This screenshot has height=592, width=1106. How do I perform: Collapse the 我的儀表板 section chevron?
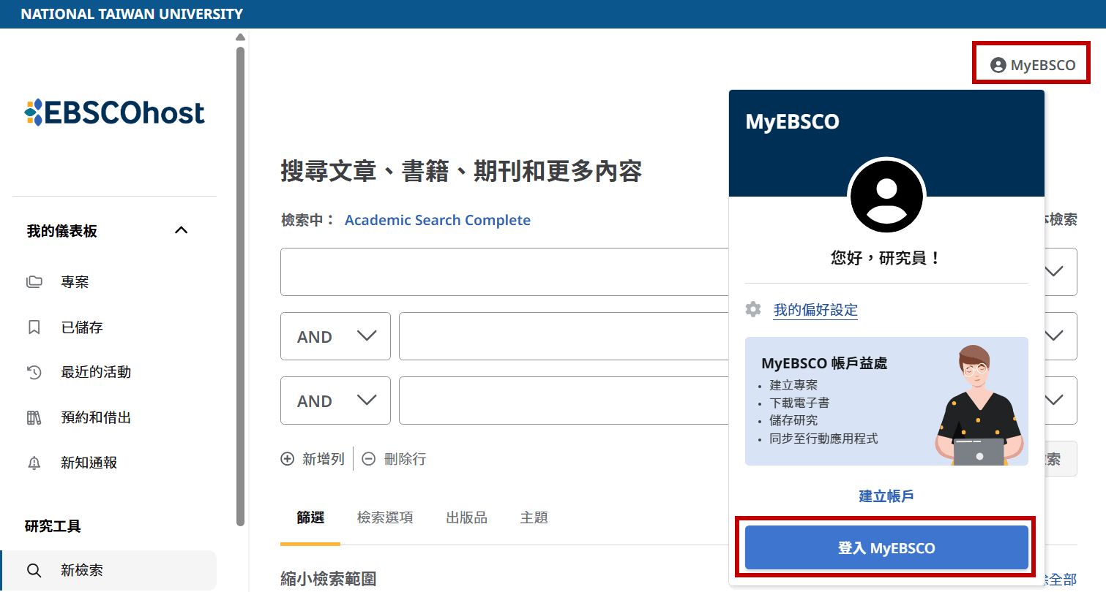(x=182, y=231)
